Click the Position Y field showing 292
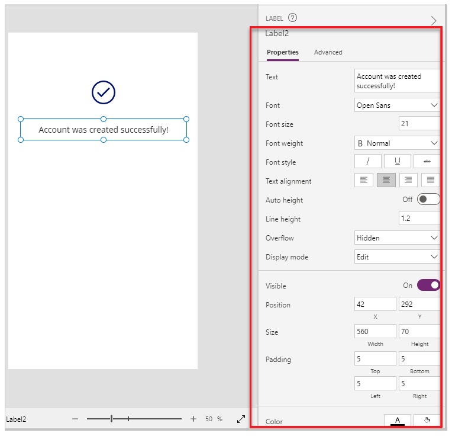452x436 pixels. (419, 304)
